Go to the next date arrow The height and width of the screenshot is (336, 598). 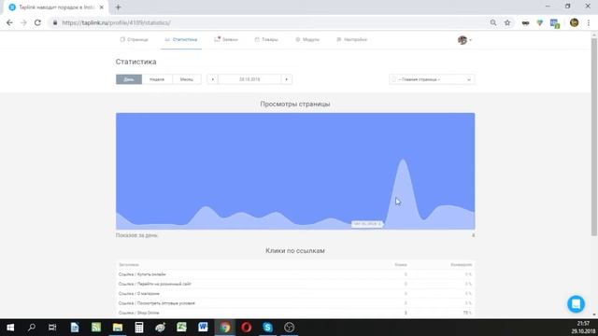click(287, 79)
